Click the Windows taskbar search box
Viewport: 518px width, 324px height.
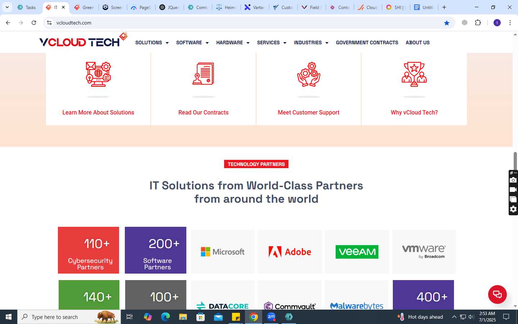[69, 317]
